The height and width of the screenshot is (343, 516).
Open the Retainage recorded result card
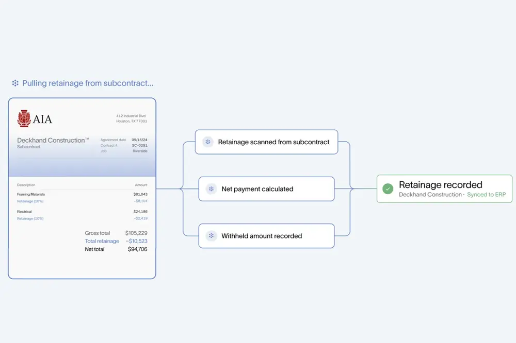coord(445,189)
